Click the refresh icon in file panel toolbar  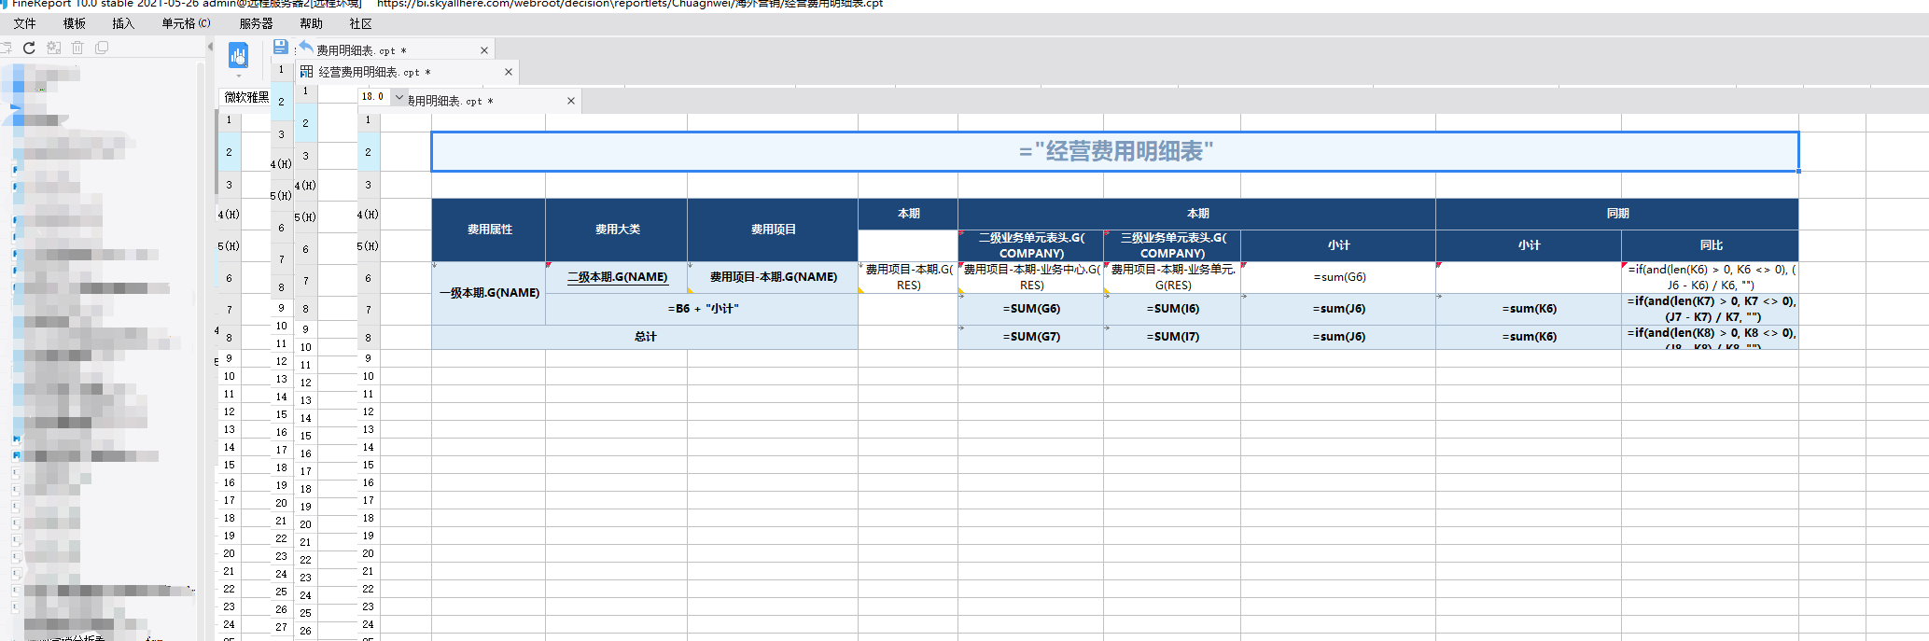[x=29, y=48]
